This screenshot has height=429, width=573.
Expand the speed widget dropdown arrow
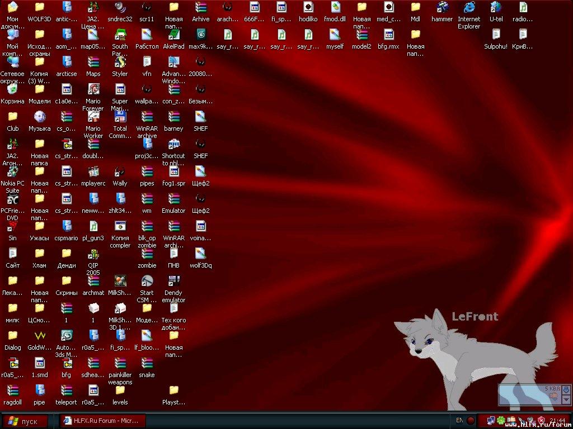(x=566, y=400)
